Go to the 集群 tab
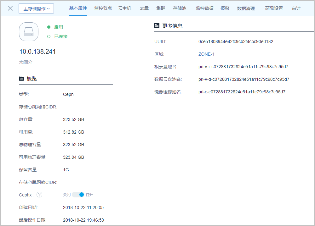 tap(161, 8)
